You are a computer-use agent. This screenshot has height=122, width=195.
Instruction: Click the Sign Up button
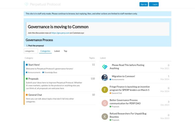coord(144,4)
